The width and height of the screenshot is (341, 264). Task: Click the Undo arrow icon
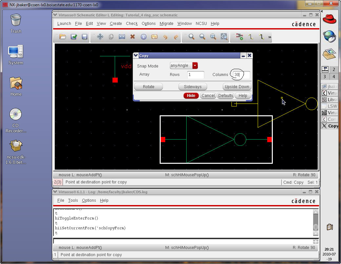coord(165,37)
